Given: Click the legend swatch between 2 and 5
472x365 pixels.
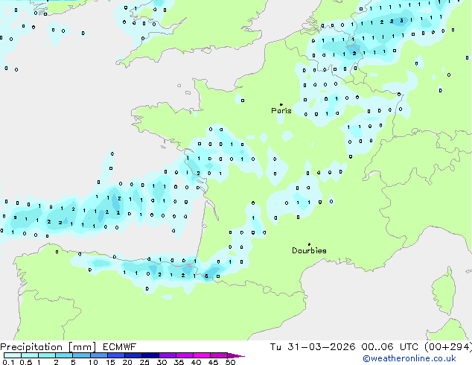Looking at the screenshot, I should click(x=64, y=355).
